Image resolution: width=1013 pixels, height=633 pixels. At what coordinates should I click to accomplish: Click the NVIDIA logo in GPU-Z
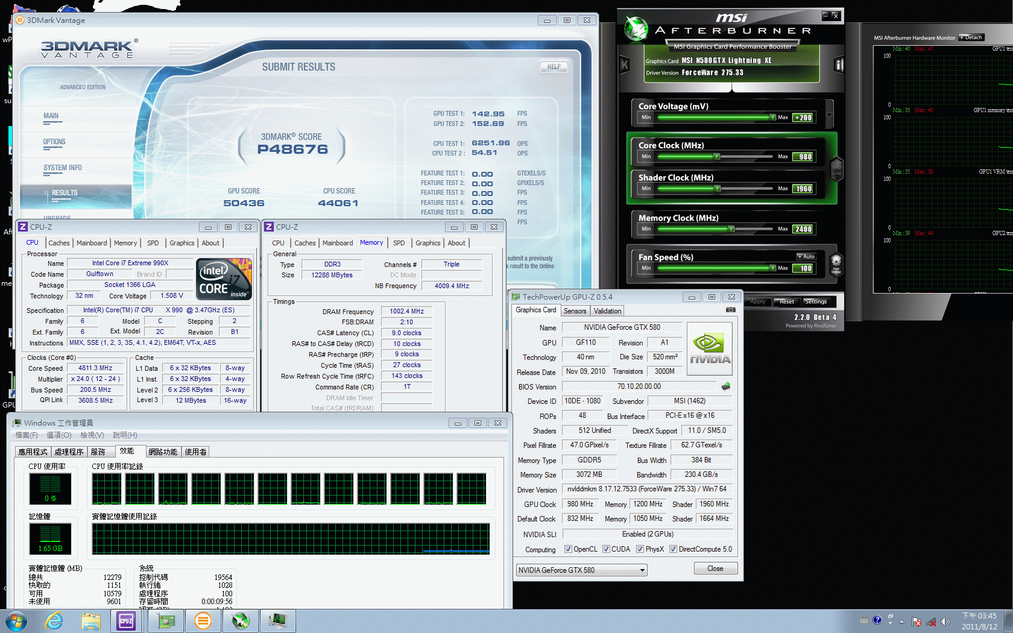[710, 348]
